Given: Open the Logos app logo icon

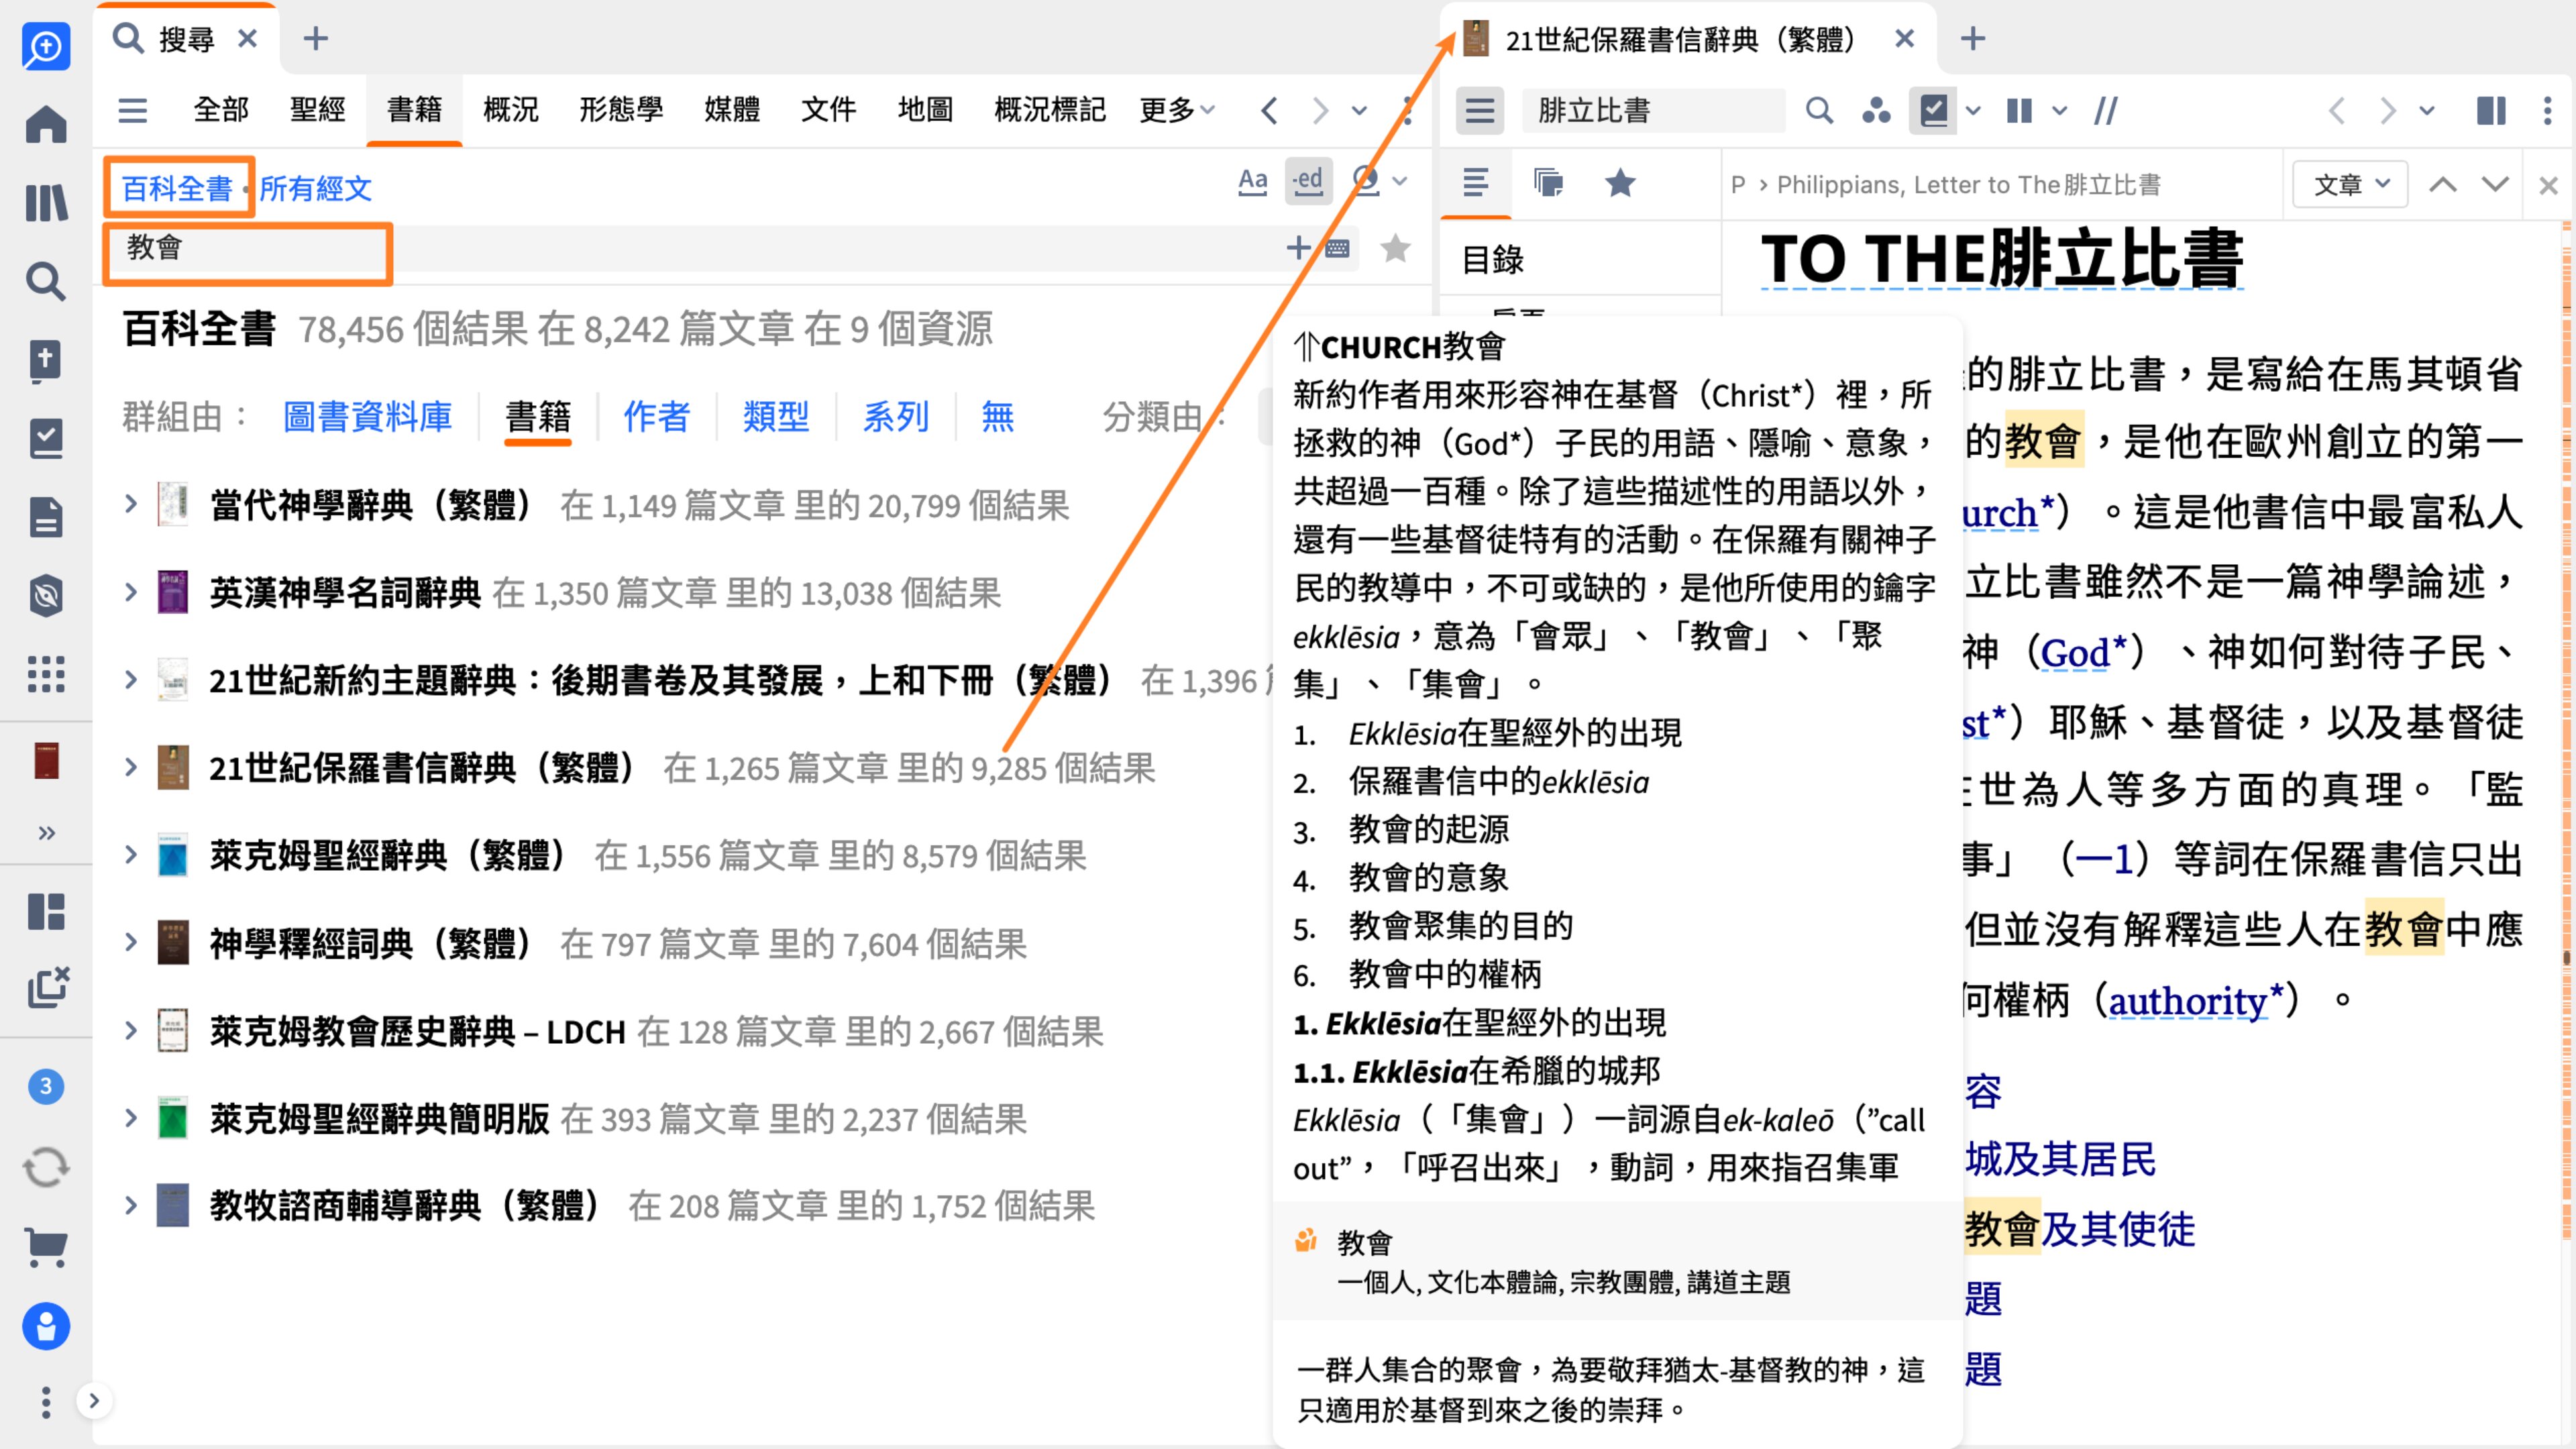Looking at the screenshot, I should 46,46.
